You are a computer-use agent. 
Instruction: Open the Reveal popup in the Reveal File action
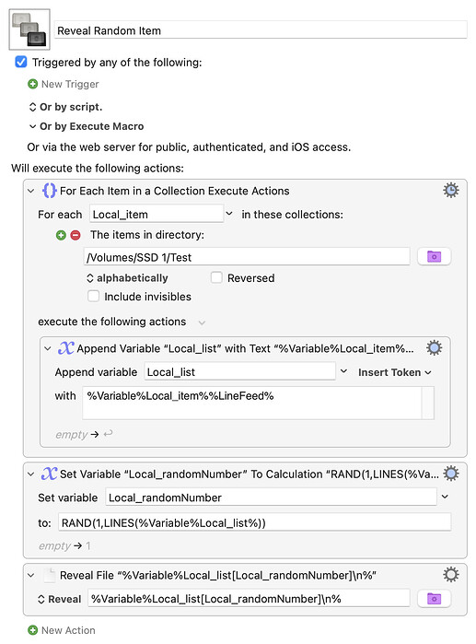[59, 599]
